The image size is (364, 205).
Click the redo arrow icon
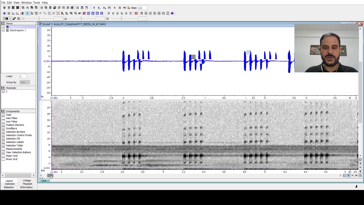113,13
